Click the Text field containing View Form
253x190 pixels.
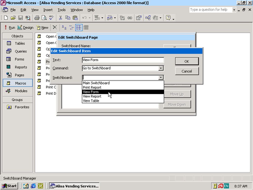pos(123,60)
